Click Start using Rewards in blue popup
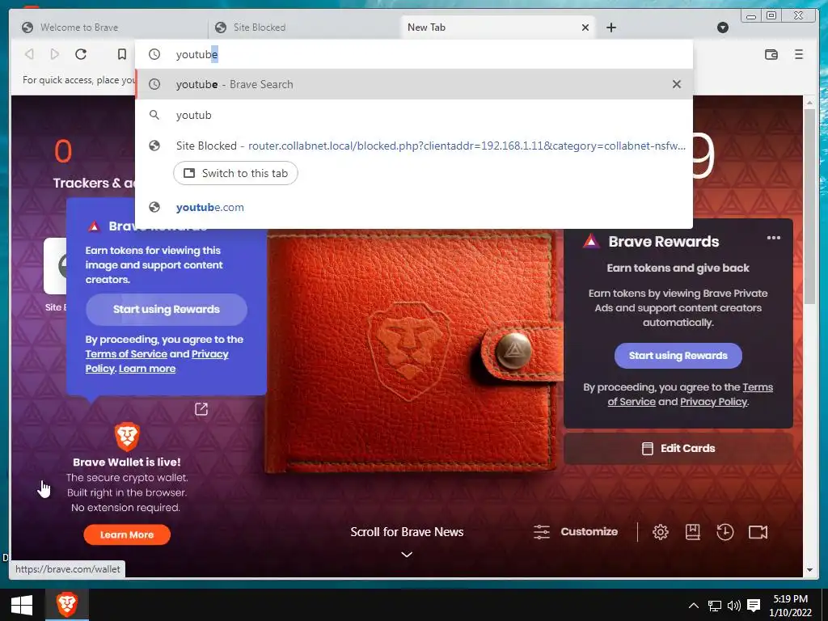 click(x=167, y=310)
